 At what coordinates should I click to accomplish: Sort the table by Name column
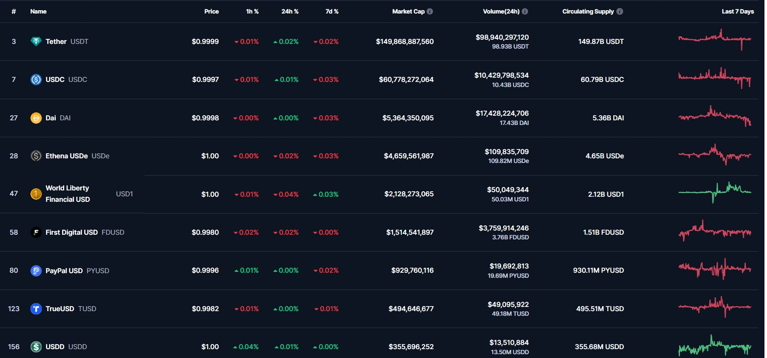38,11
